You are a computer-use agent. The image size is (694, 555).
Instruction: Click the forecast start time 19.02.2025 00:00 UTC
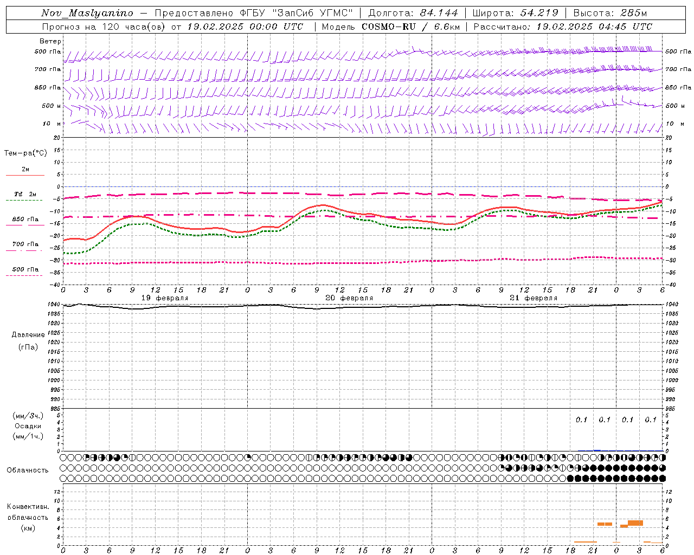(245, 27)
